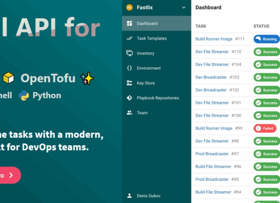
Task: Click the Fastlix project avatar icon
Action: 129,7
